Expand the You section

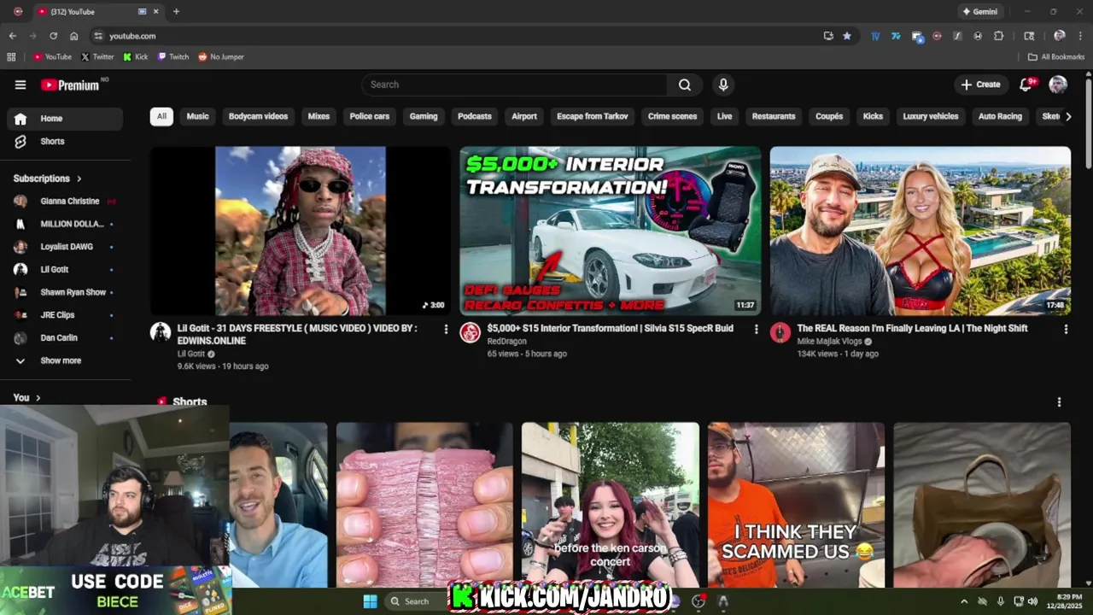[x=26, y=397]
